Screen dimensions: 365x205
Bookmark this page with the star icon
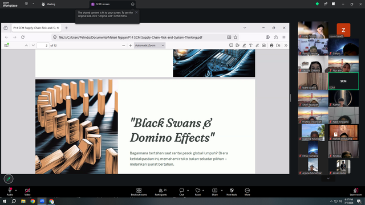[236, 37]
